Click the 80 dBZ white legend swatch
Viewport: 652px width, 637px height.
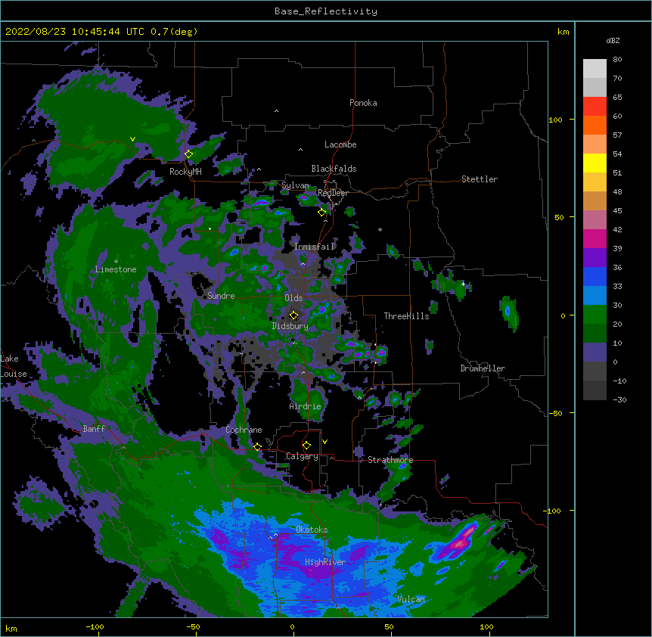pos(595,69)
